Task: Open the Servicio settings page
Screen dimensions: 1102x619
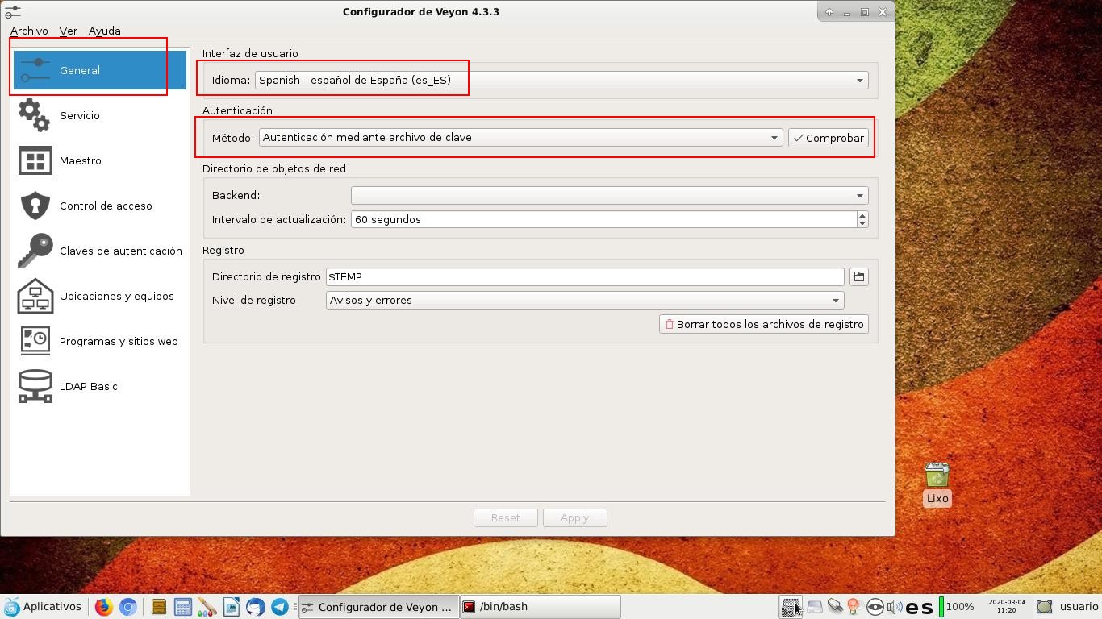Action: pos(80,115)
